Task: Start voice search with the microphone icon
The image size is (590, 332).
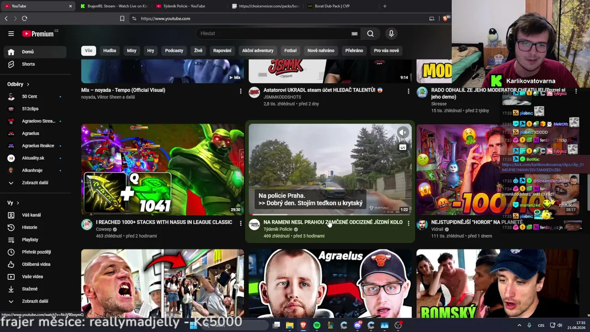Action: pos(391,34)
